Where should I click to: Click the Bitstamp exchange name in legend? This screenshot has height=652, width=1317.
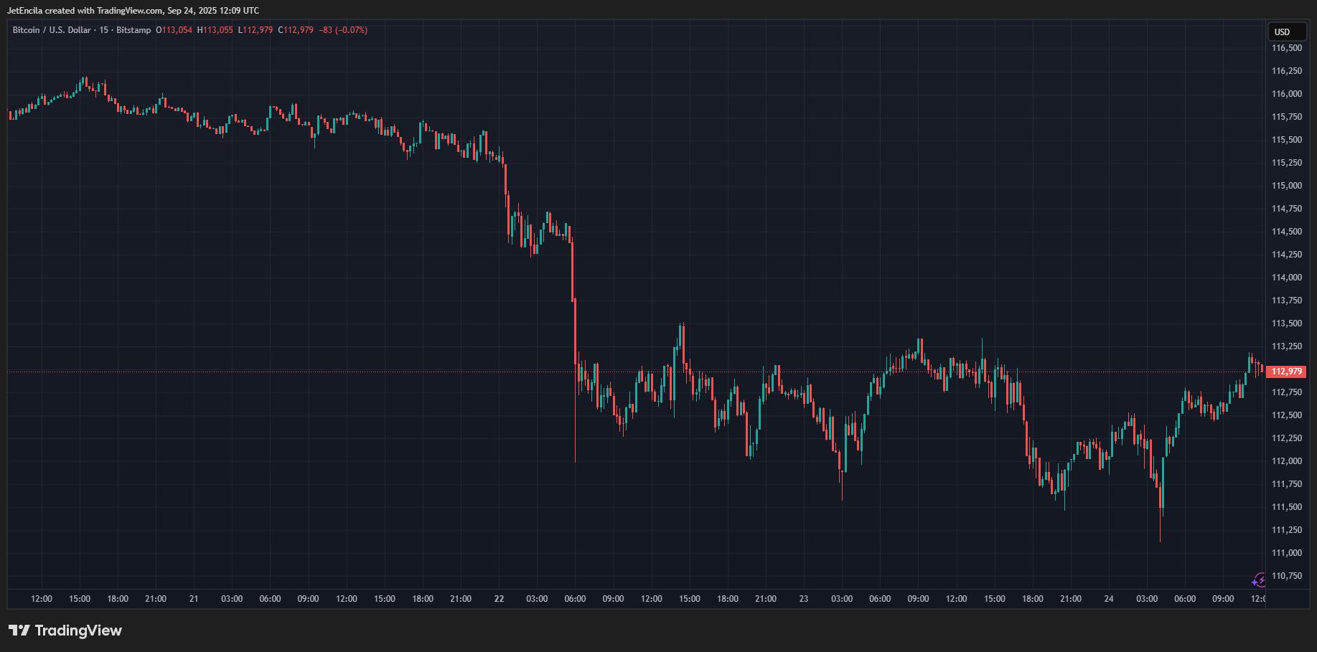[133, 30]
